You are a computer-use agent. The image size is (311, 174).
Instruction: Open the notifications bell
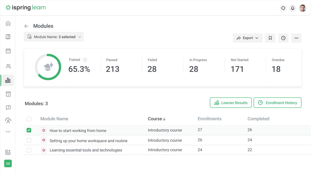coord(292,8)
